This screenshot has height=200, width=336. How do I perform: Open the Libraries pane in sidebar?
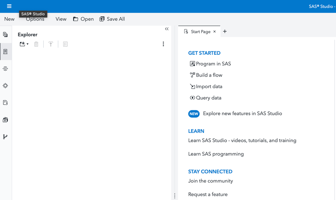(5, 120)
